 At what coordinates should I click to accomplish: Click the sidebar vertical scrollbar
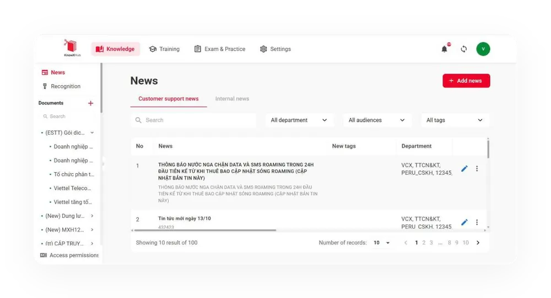click(101, 87)
